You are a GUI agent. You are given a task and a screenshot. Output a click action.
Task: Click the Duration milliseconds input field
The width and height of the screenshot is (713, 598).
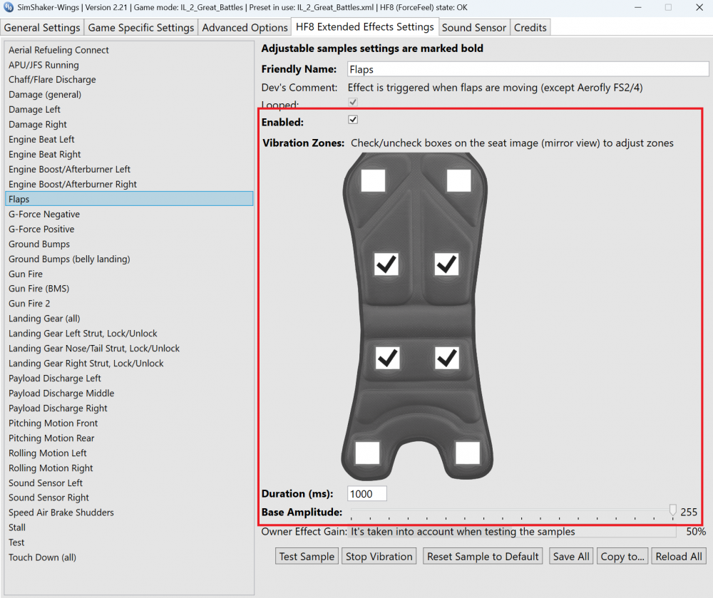tap(366, 493)
